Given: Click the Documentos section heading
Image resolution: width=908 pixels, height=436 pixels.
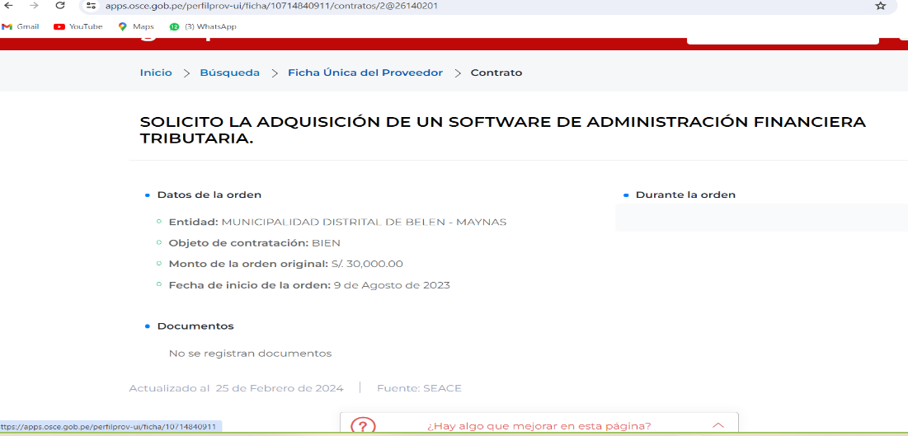Looking at the screenshot, I should point(195,326).
